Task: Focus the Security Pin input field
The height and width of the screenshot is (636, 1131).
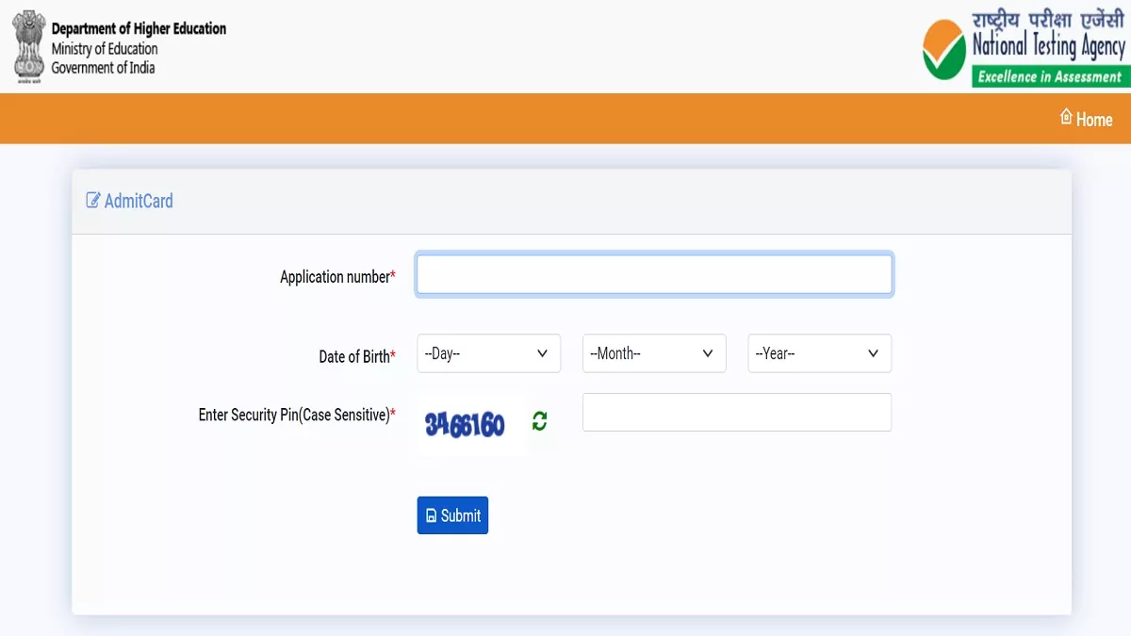Action: click(737, 412)
